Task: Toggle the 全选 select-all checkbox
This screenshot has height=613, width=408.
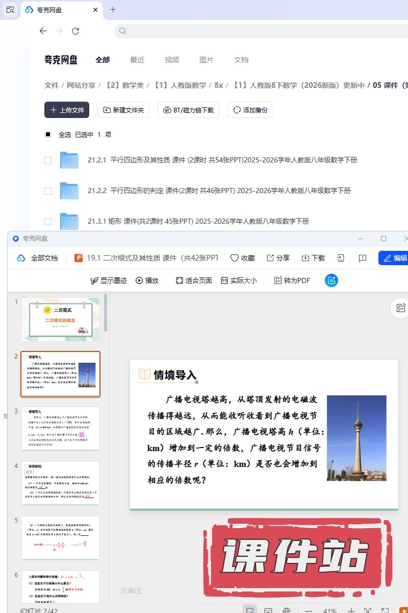Action: coord(48,134)
